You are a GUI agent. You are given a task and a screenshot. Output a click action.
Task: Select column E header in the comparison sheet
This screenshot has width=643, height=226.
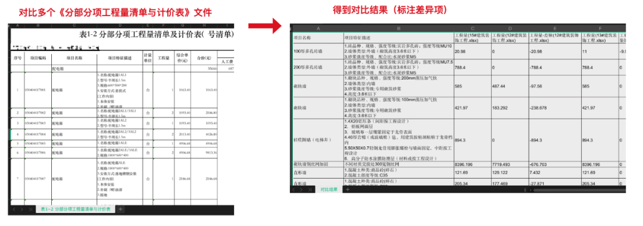click(x=555, y=28)
